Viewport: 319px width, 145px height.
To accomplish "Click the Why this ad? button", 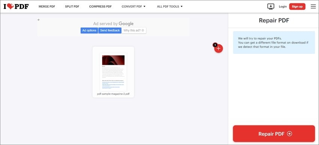I will coord(134,30).
